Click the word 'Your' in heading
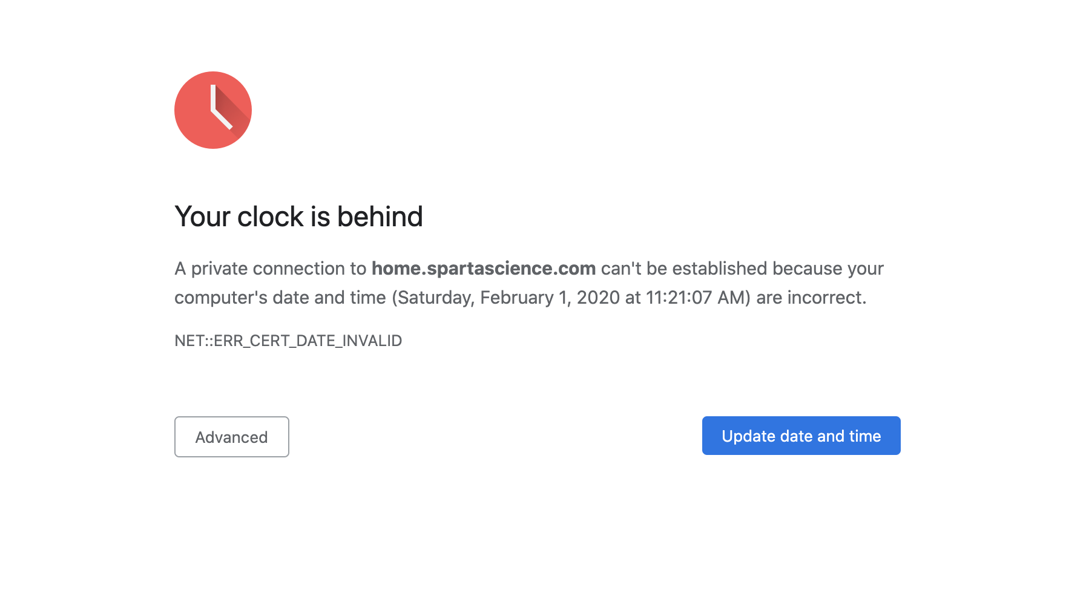Viewport: 1086px width, 605px height. [203, 217]
